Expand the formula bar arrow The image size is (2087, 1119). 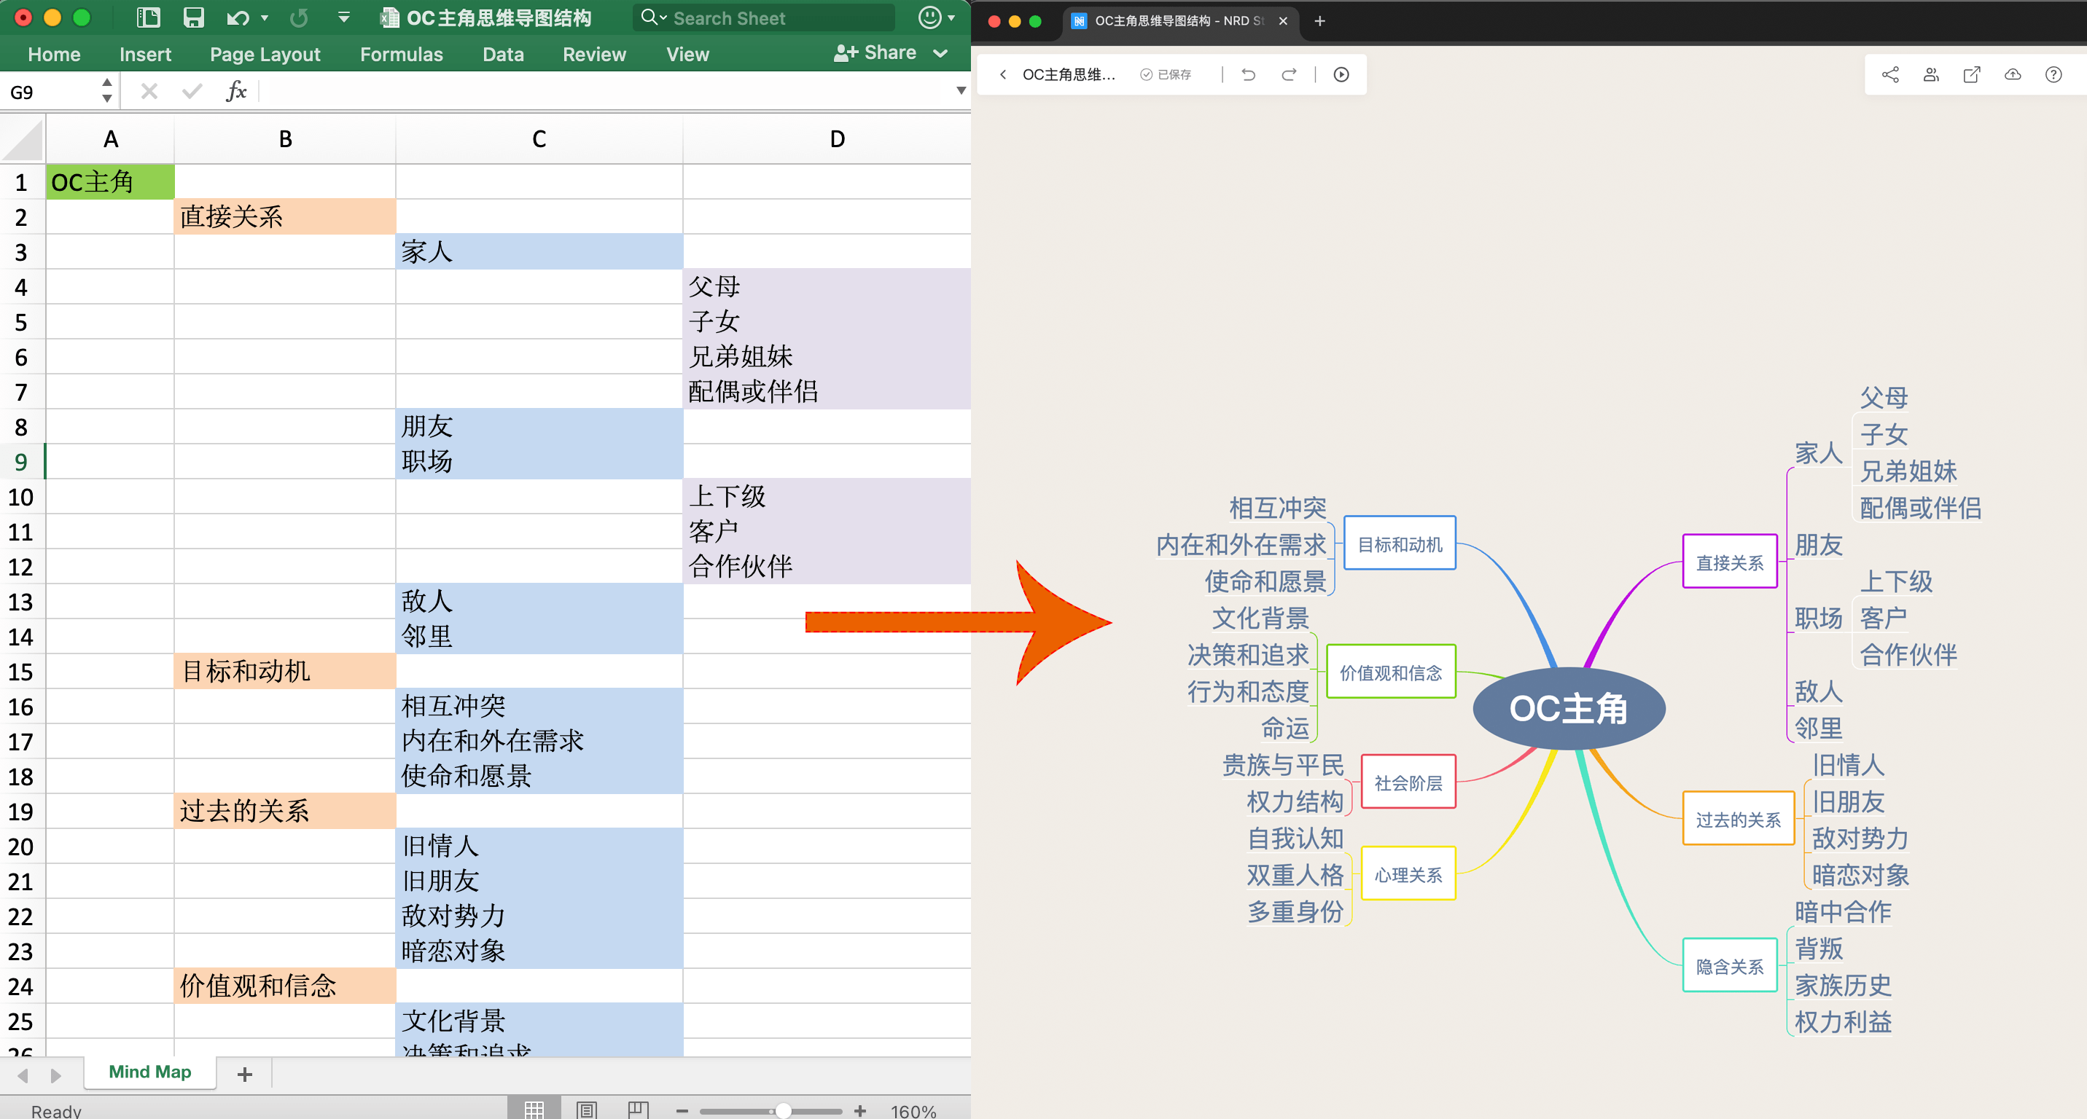click(x=961, y=90)
